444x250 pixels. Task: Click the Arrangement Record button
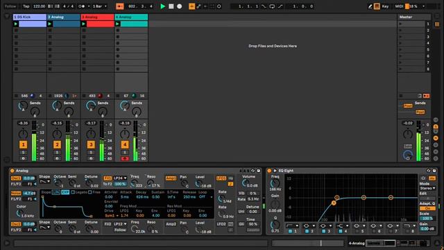(179, 6)
